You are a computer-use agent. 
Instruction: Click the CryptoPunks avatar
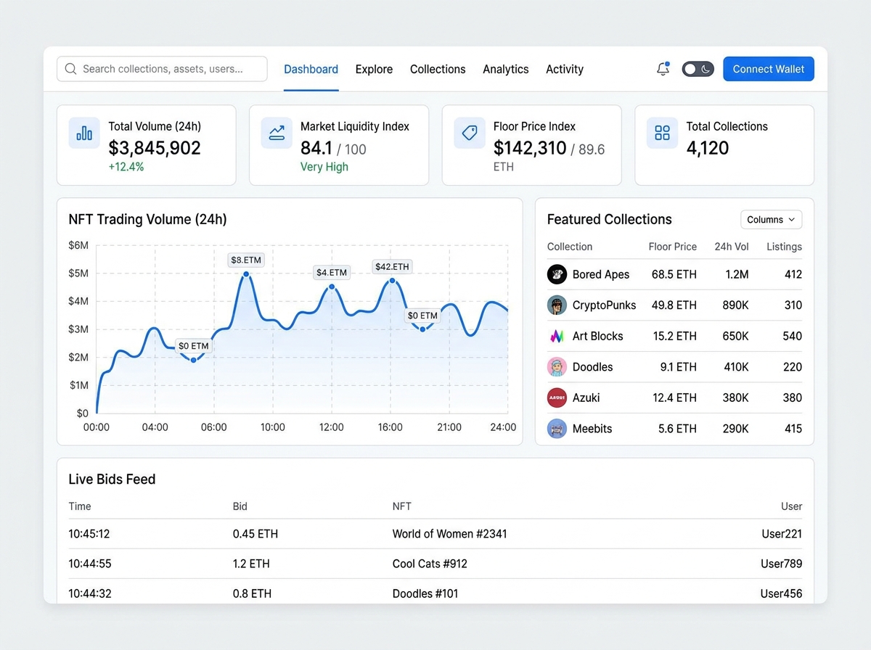557,305
